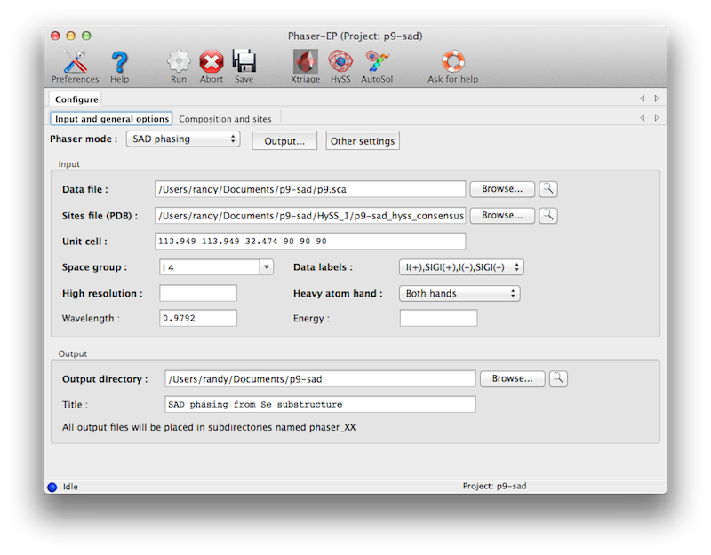Screen dimensions: 711x555
Task: Click the Ask for help lifebuoy
Action: (452, 62)
